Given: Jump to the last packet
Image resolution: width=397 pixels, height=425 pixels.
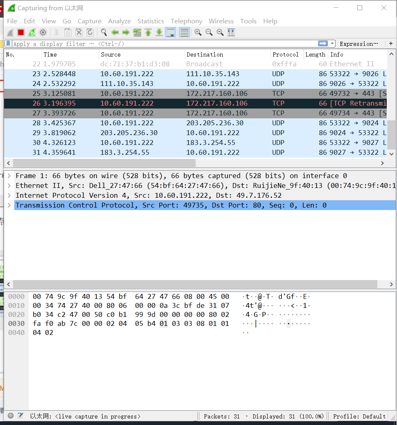Looking at the screenshot, I should [x=159, y=32].
